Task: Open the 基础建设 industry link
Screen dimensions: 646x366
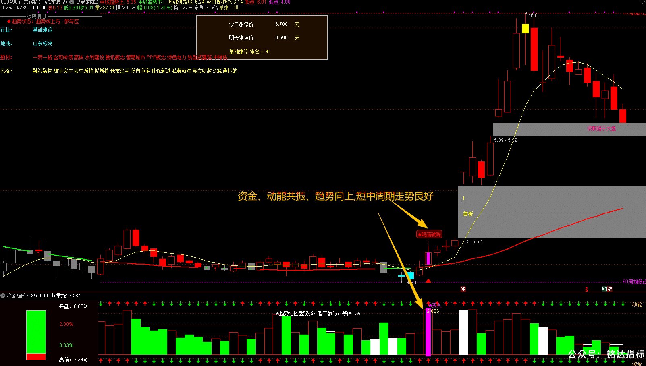Action: point(42,30)
